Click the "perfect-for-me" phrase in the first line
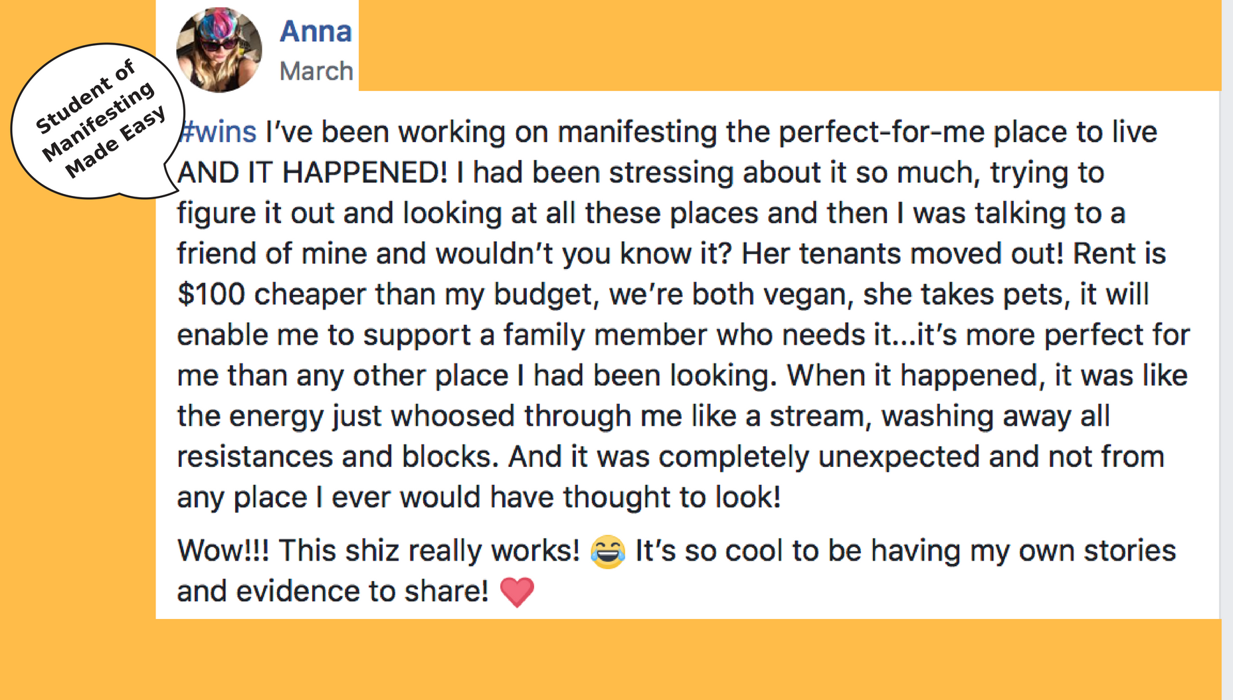 (x=882, y=132)
